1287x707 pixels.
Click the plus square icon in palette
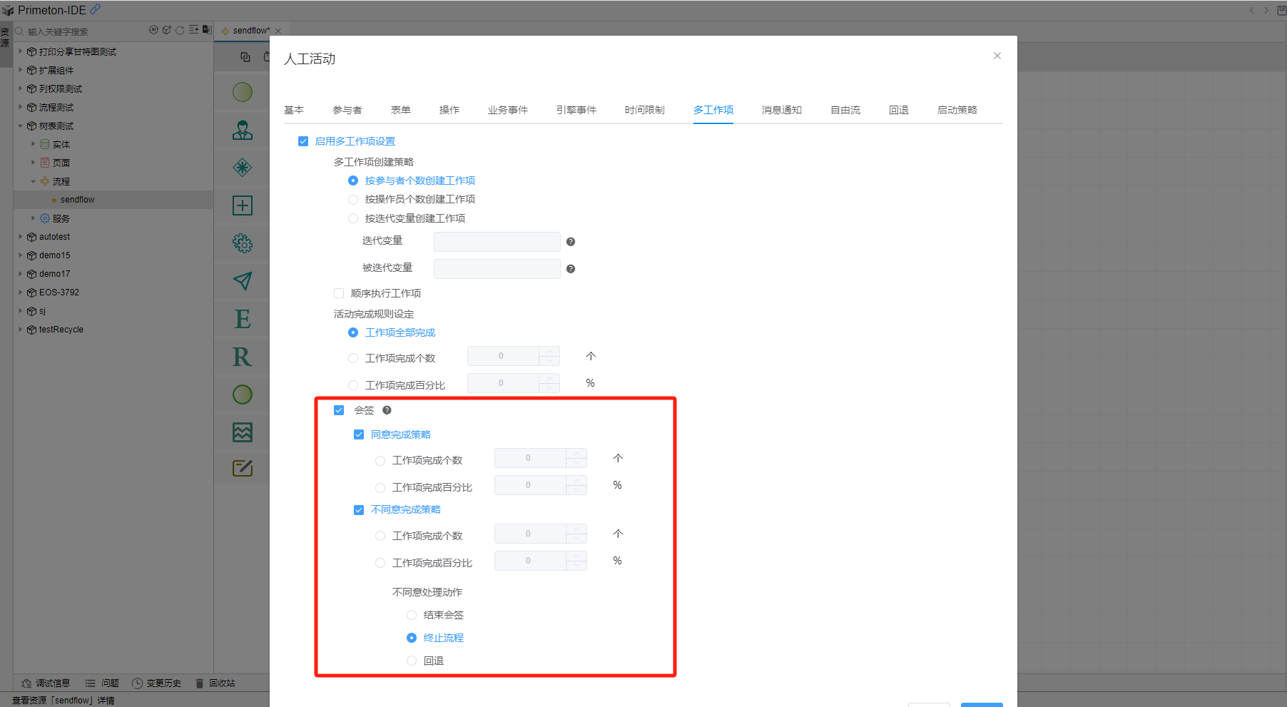(x=243, y=205)
